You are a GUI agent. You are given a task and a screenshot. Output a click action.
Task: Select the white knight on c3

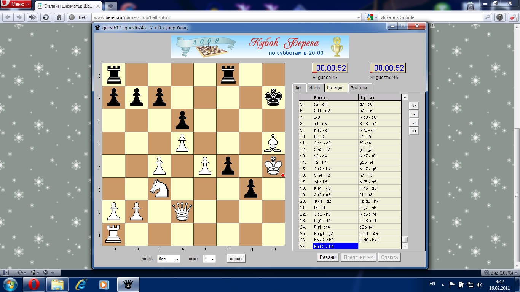tap(159, 189)
